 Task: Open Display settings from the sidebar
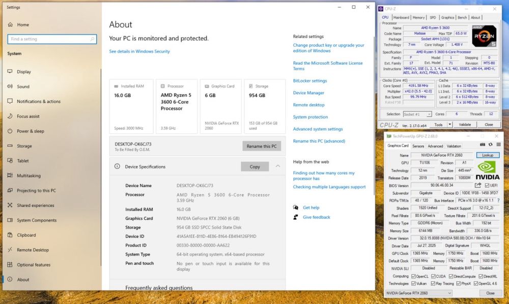pyautogui.click(x=24, y=72)
